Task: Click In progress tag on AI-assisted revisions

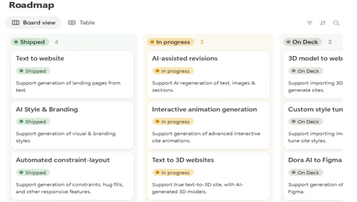Action: (173, 71)
